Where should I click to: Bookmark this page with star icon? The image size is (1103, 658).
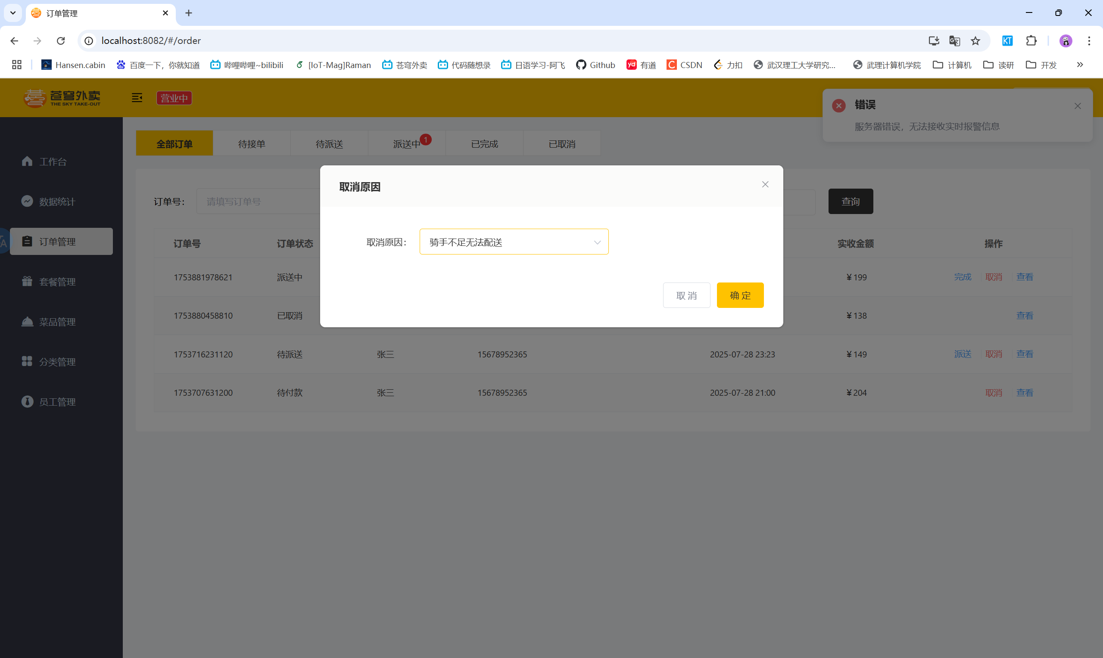click(x=975, y=41)
